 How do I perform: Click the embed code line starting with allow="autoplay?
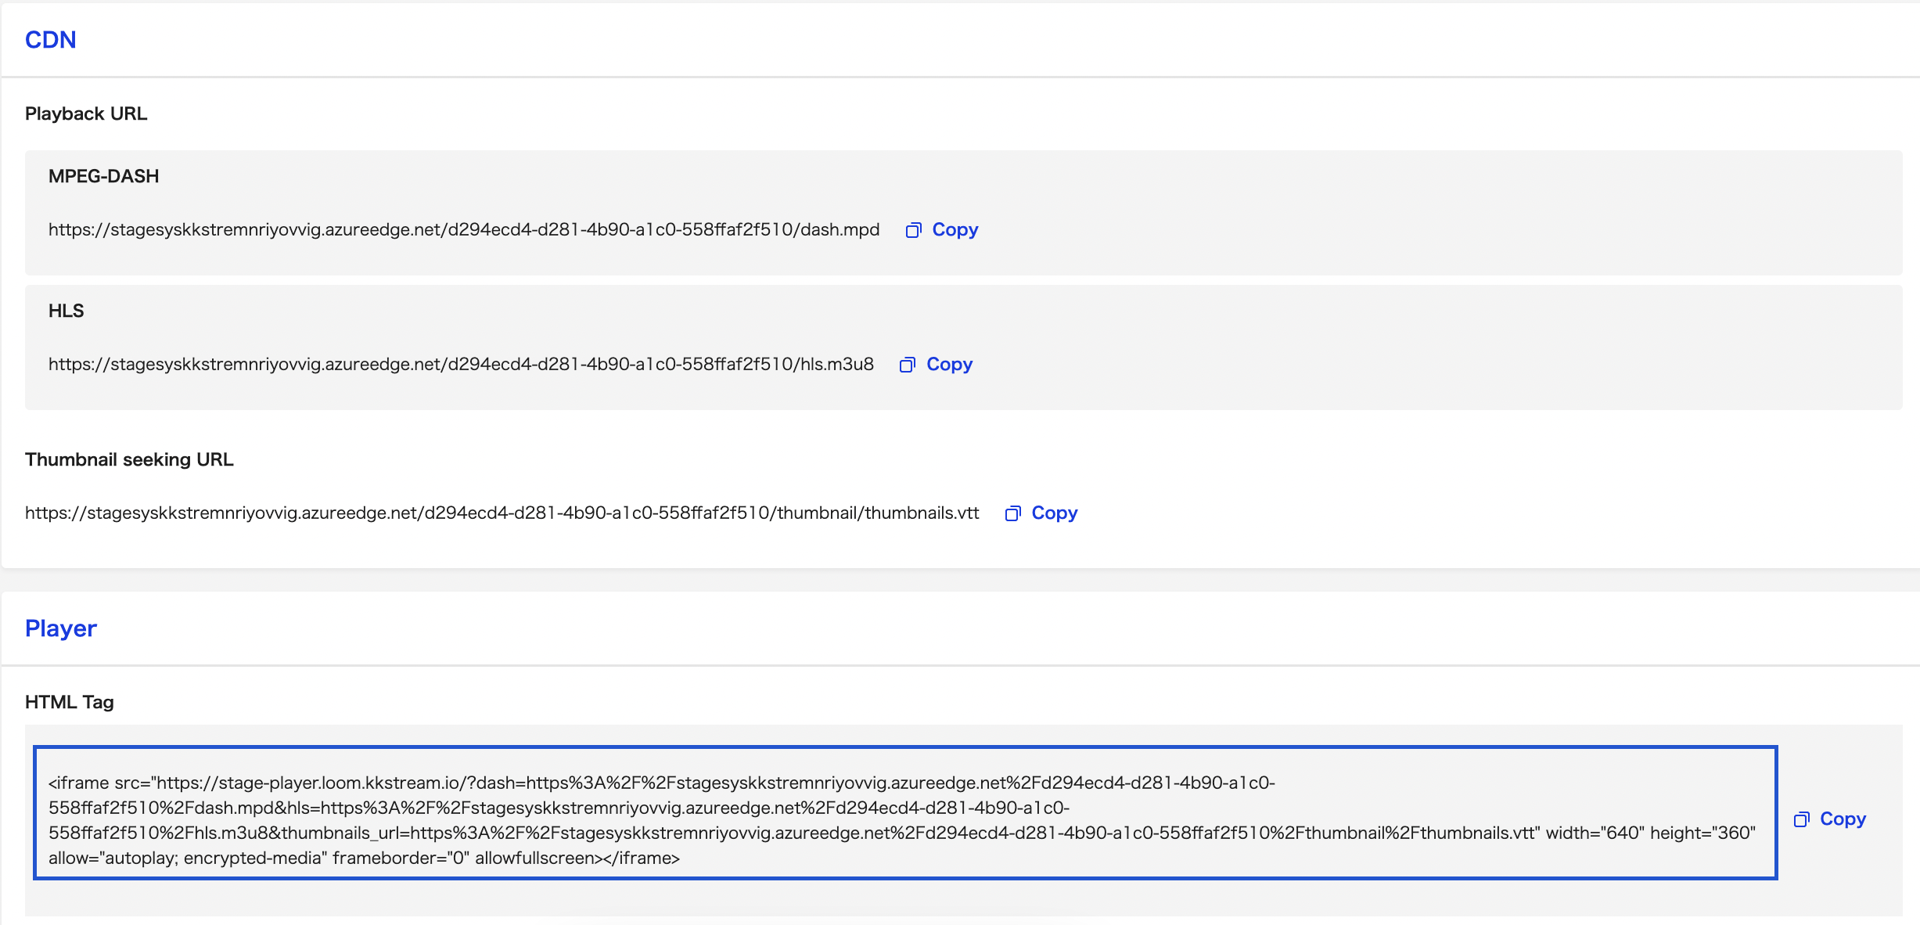click(x=364, y=858)
